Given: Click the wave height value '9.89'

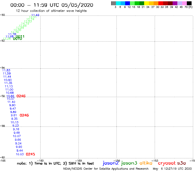Looking at the screenshot, I should (x=13, y=112).
